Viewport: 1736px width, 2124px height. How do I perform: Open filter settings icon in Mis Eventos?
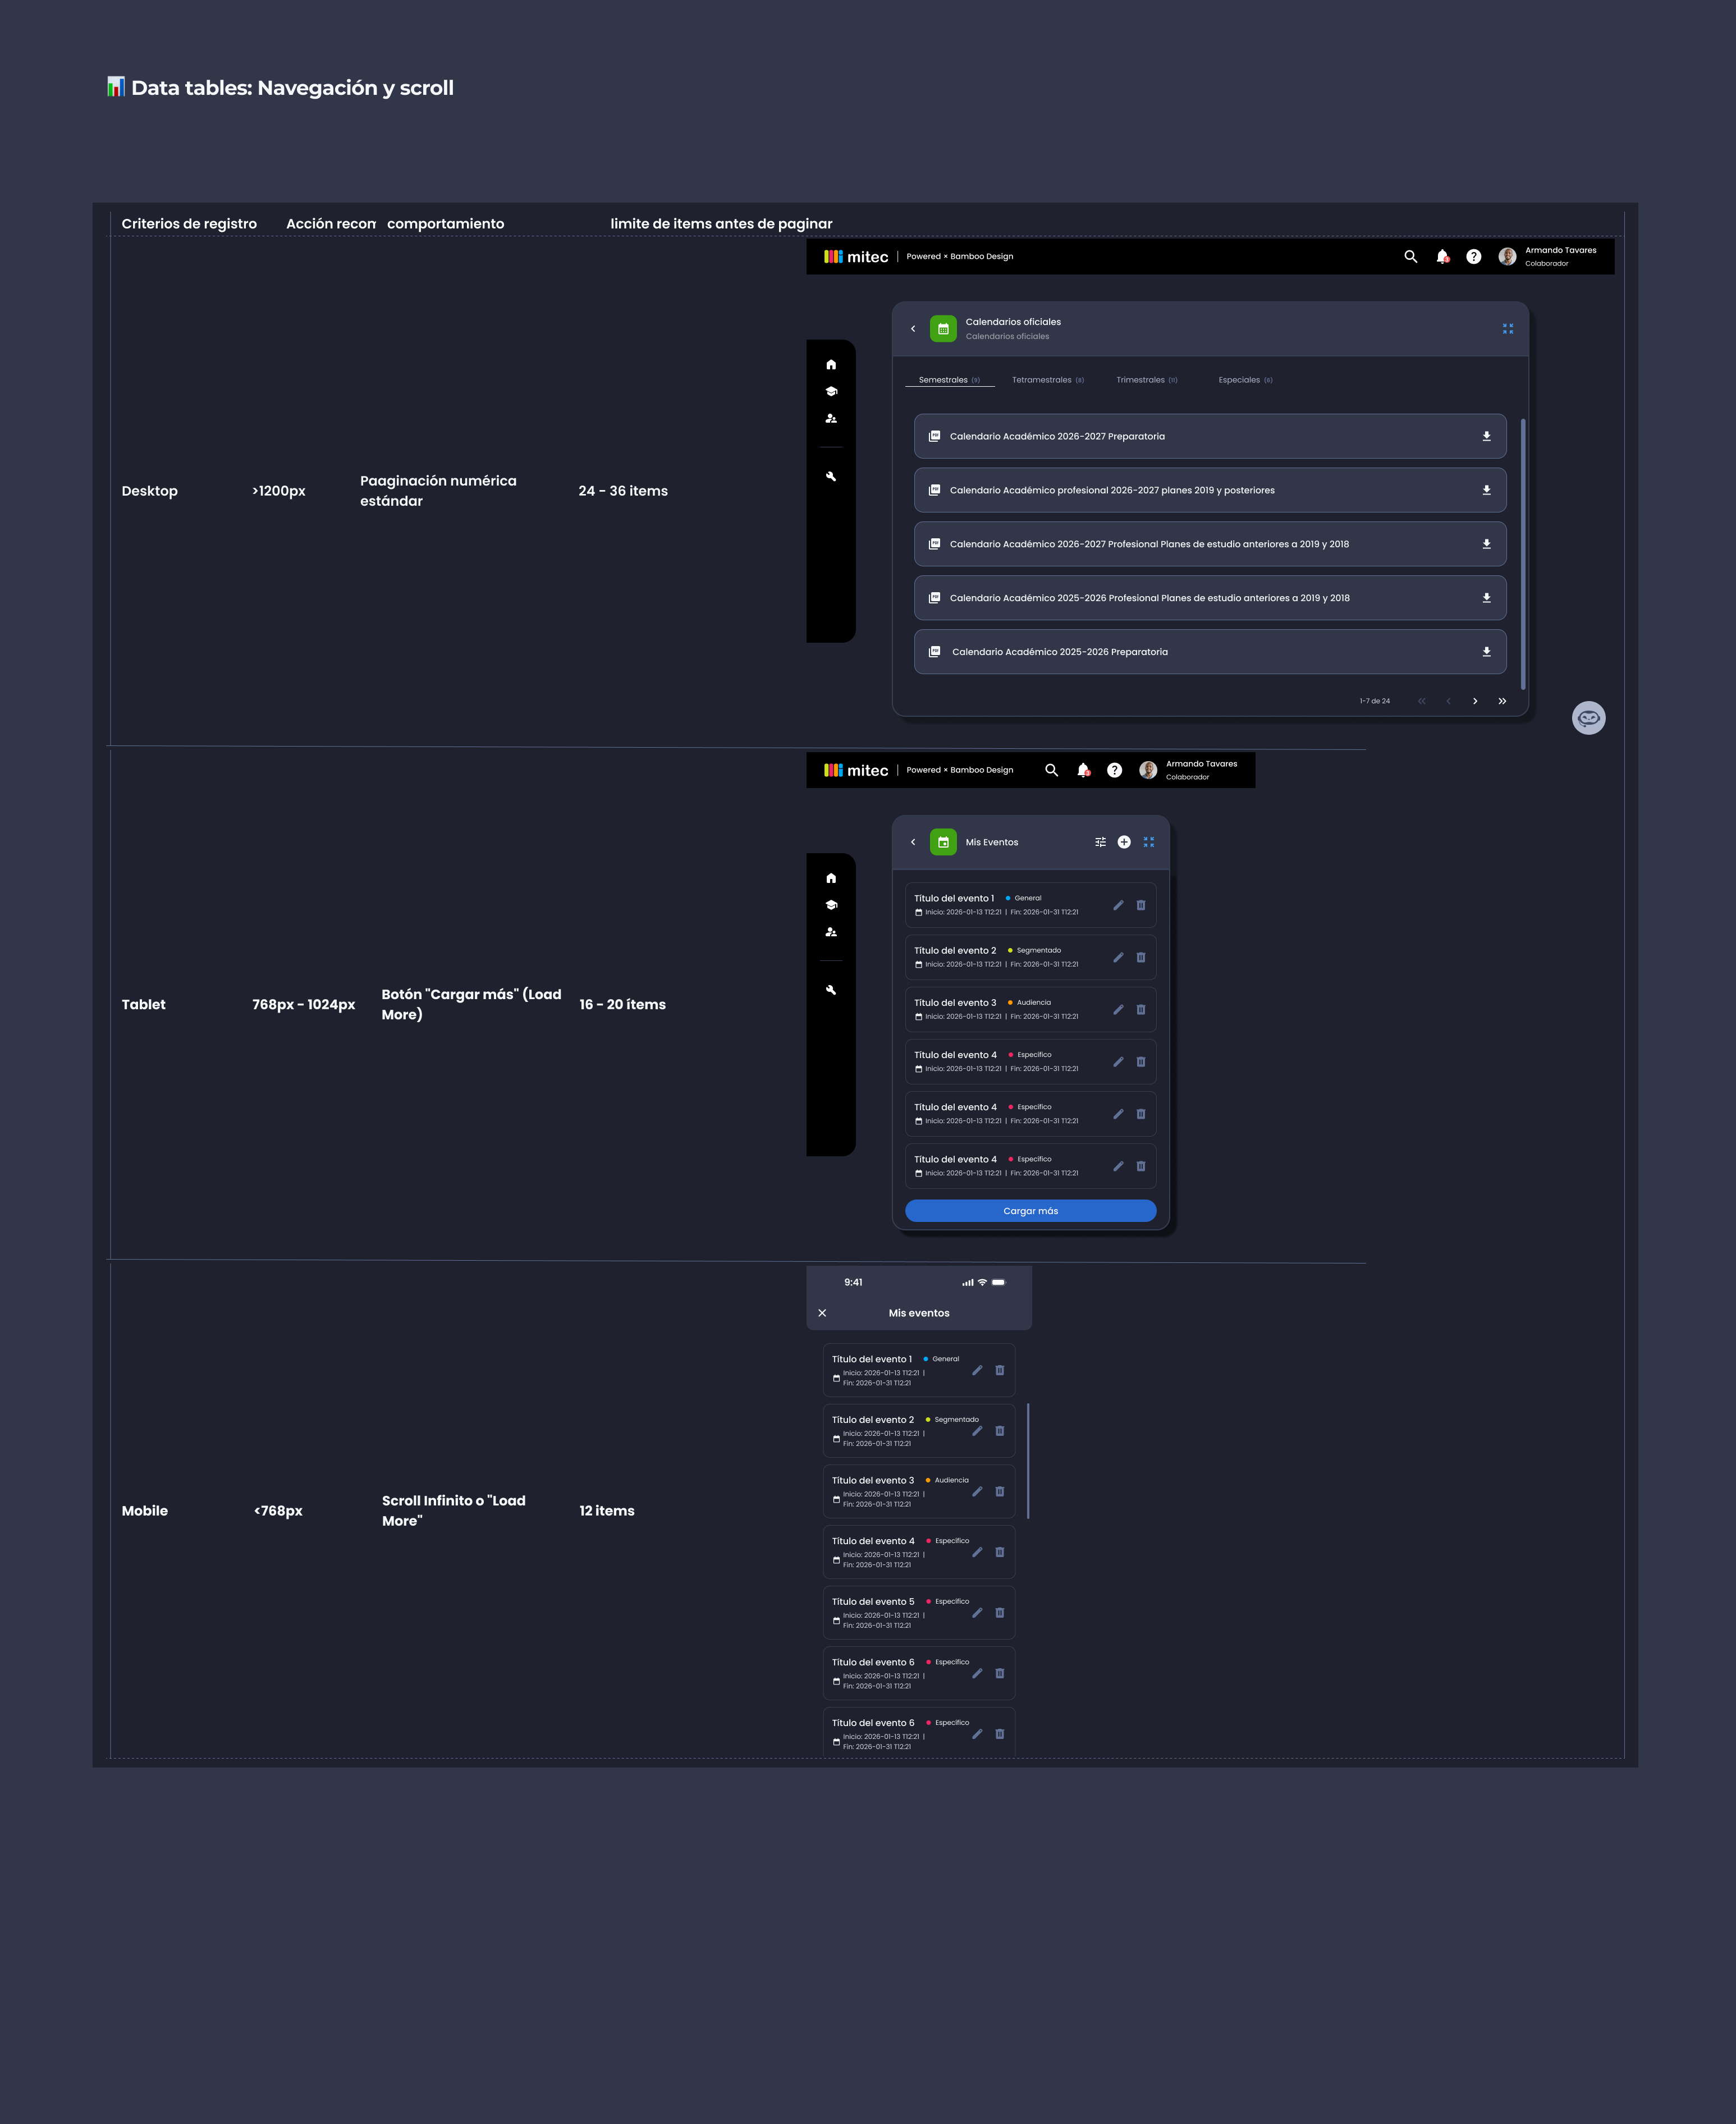(1100, 842)
